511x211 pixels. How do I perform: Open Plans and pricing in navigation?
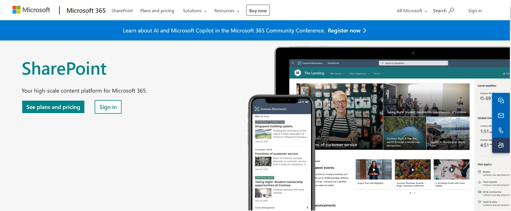click(x=157, y=11)
